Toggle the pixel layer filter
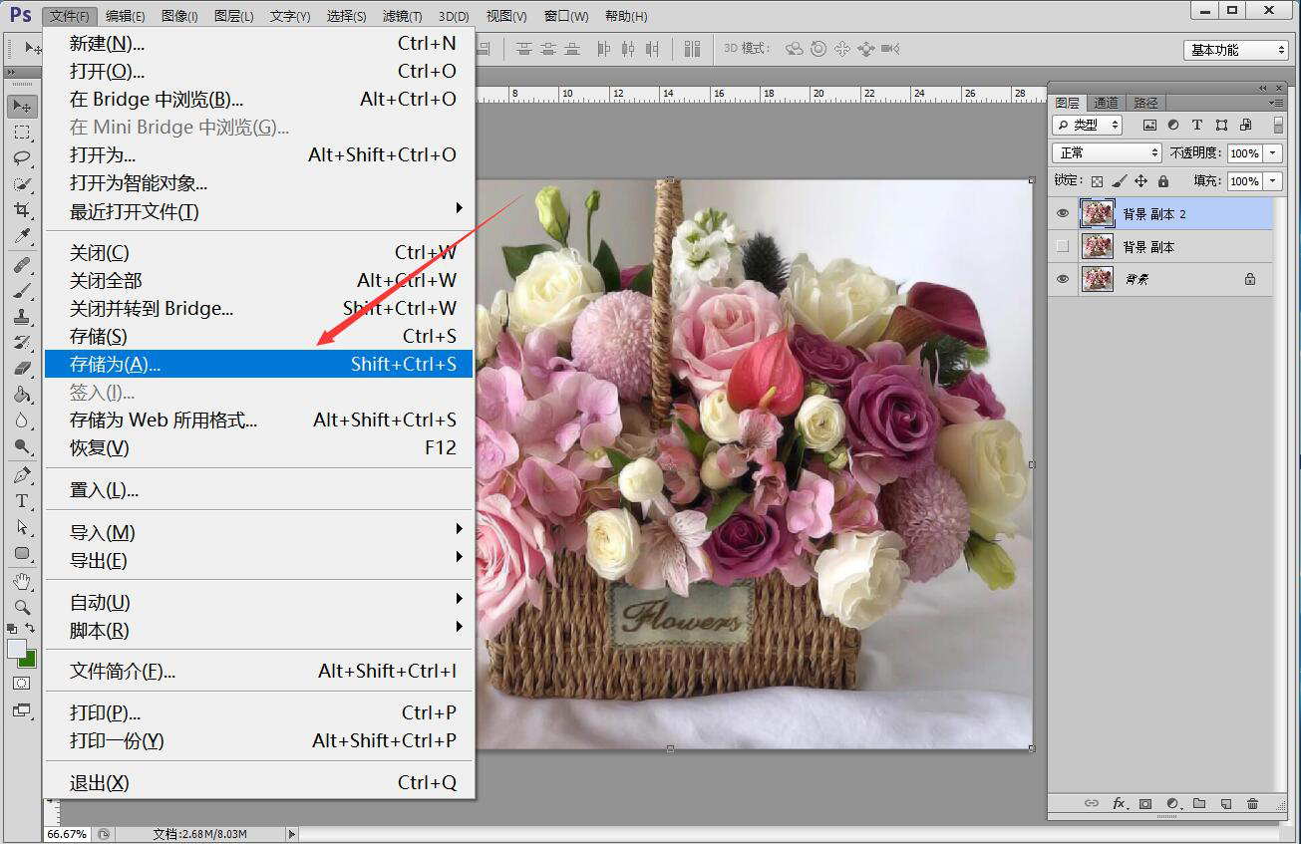This screenshot has width=1301, height=844. pos(1149,126)
